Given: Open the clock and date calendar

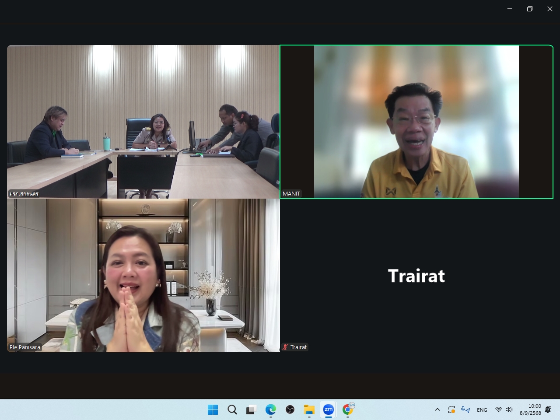Looking at the screenshot, I should coord(530,409).
